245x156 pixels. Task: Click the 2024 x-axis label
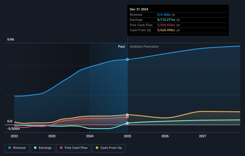click(90, 136)
